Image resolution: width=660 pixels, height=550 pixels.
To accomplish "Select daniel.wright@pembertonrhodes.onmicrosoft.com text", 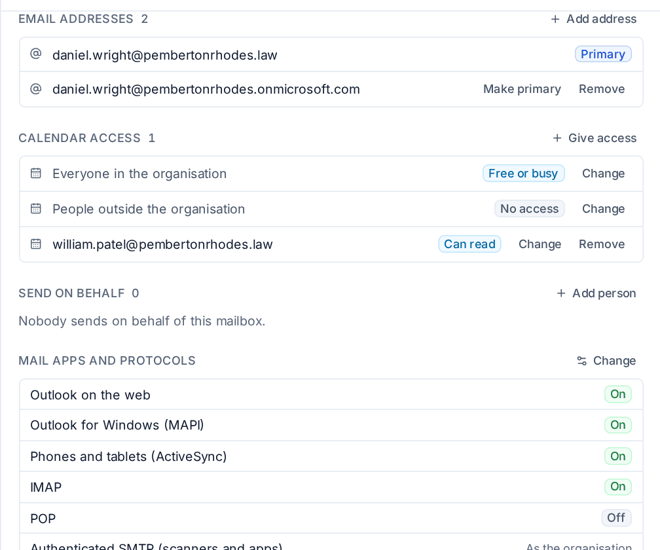I will point(206,89).
